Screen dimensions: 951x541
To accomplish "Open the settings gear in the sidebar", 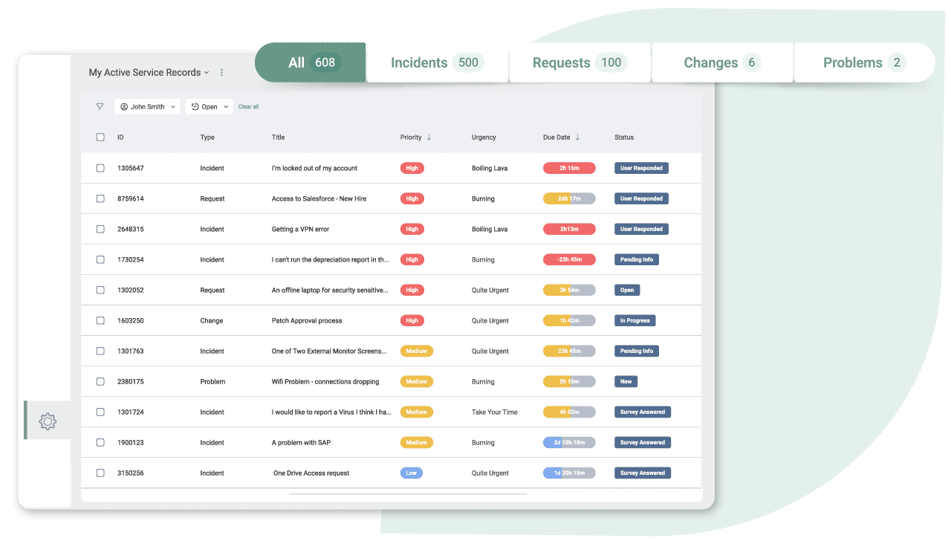I will tap(48, 421).
